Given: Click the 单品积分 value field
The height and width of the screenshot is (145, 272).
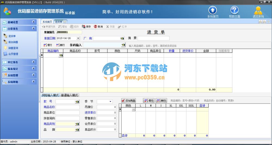Looking at the screenshot, I should tap(107, 130).
